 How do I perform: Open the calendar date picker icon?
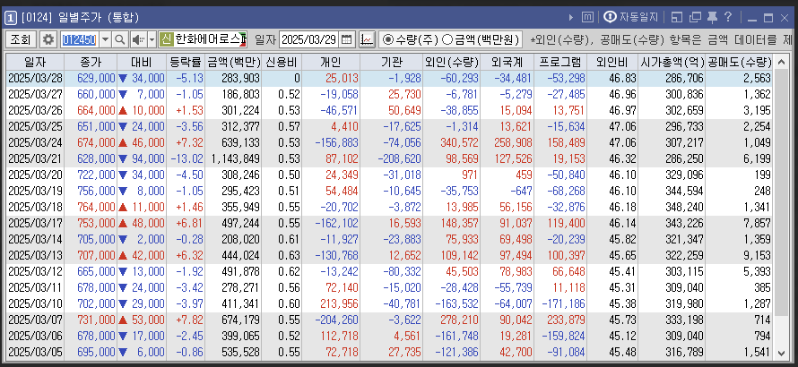(347, 39)
